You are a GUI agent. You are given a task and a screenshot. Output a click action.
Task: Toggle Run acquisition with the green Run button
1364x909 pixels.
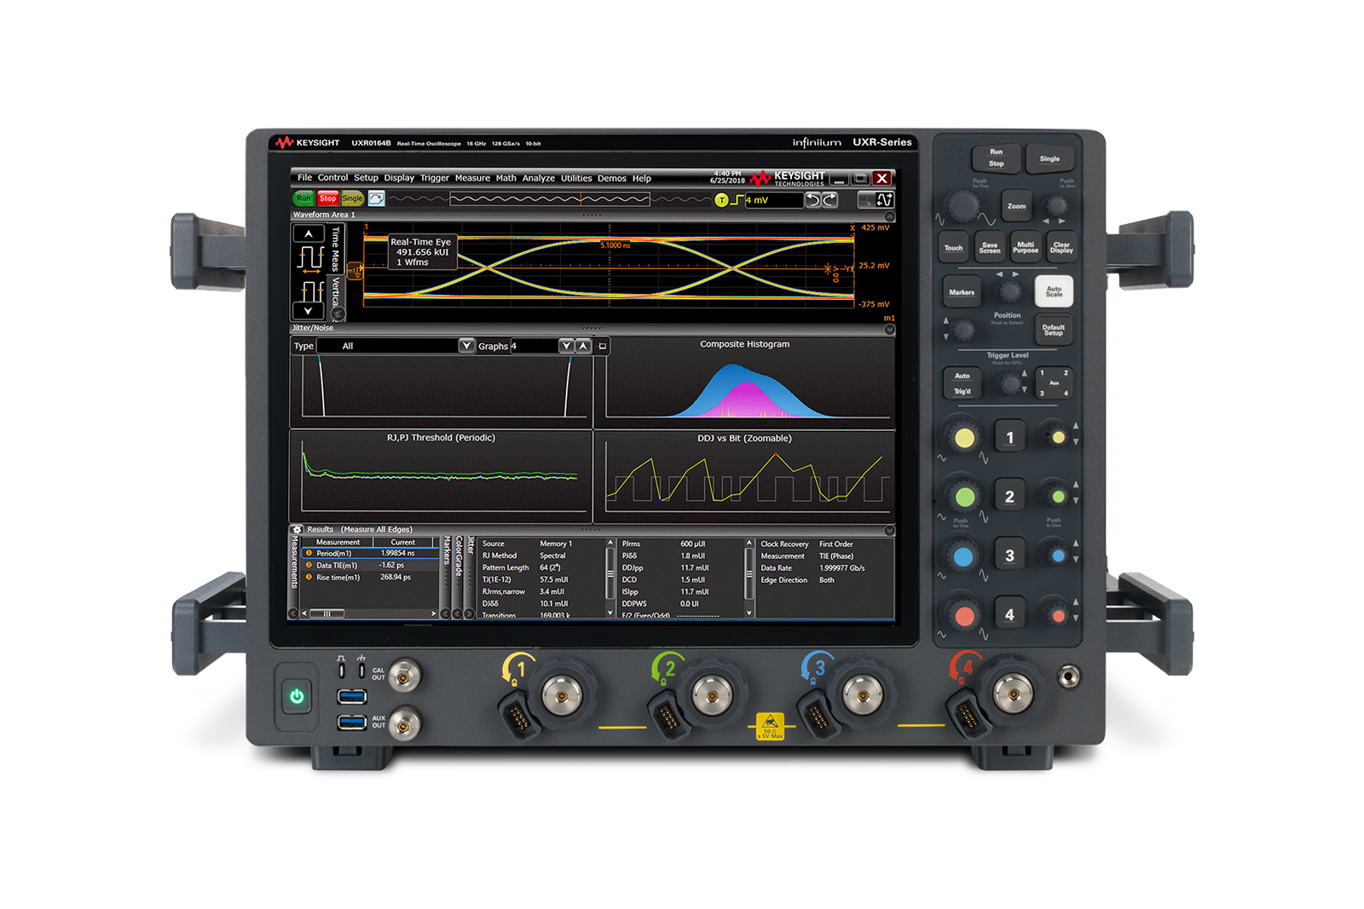303,198
